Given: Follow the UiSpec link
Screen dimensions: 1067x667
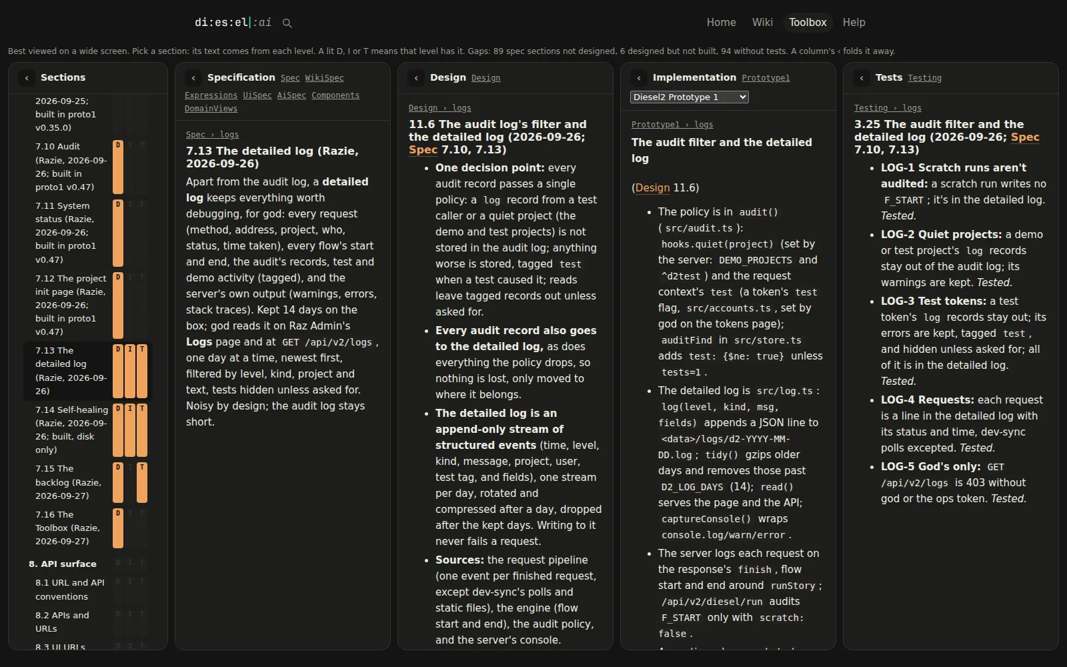Looking at the screenshot, I should pos(257,95).
